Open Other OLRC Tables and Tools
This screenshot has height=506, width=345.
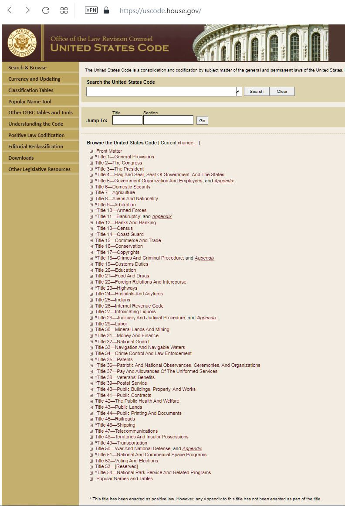(x=40, y=112)
